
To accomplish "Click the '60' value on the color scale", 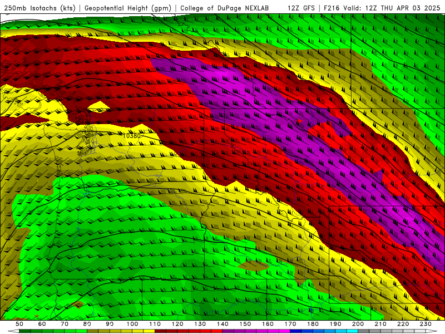I will (42, 324).
